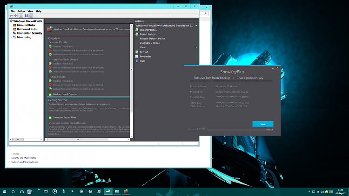Switch to Check product key in ShowKeyPlus
This screenshot has height=196, width=349.
point(250,78)
